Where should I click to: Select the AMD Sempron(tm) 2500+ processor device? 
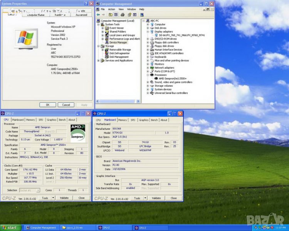tap(172, 78)
